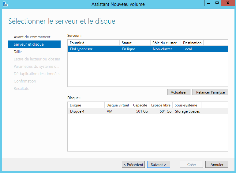Cancel the wizard with Annuler
This screenshot has height=173, width=236.
[217, 165]
